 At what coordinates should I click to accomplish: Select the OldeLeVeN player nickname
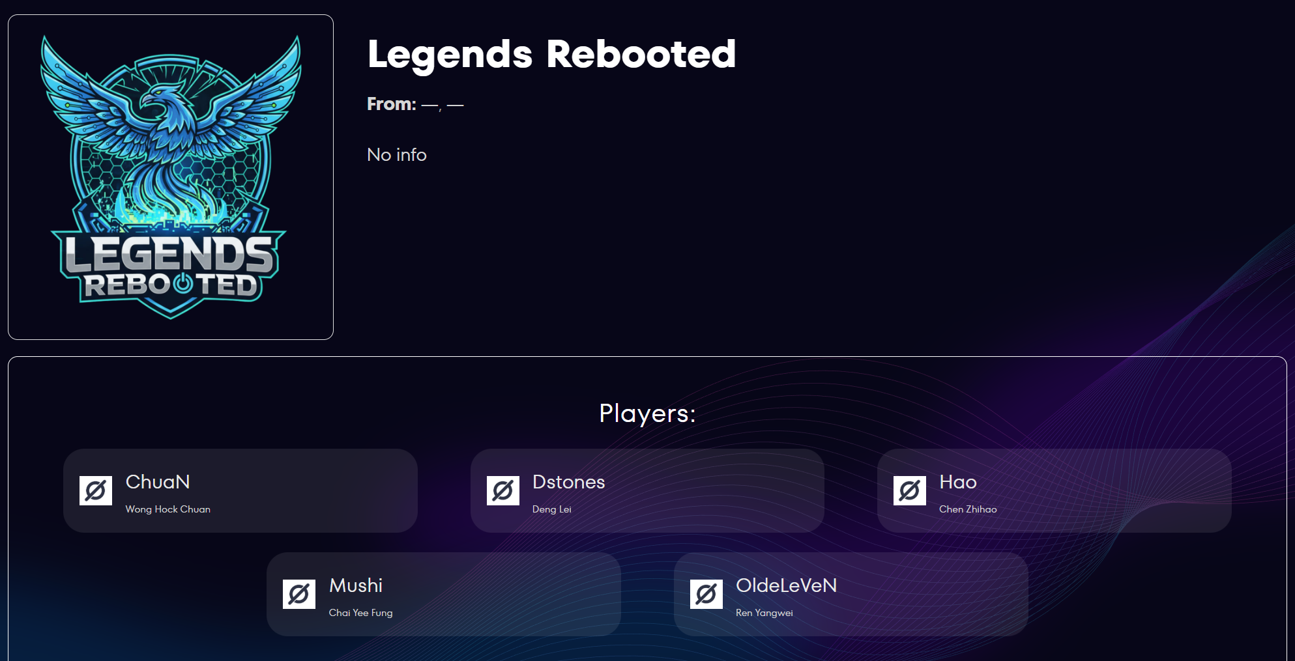pyautogui.click(x=786, y=585)
